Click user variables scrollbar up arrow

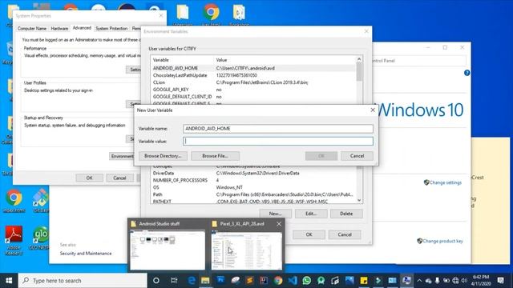click(359, 59)
